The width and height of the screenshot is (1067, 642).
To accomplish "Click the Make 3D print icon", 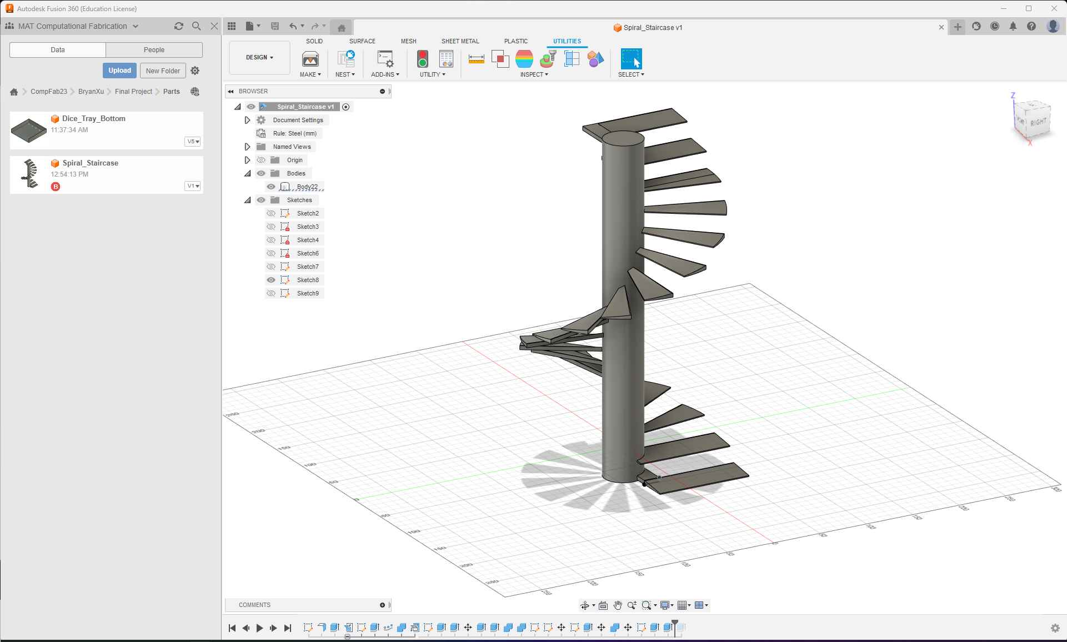I will point(310,60).
